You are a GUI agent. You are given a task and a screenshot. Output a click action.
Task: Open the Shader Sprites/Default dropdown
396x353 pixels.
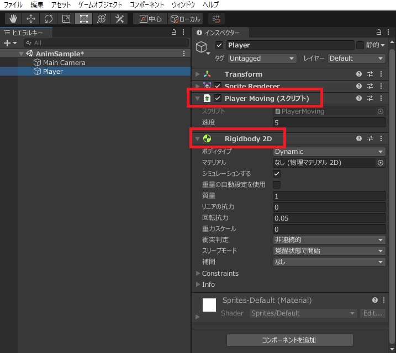click(303, 313)
